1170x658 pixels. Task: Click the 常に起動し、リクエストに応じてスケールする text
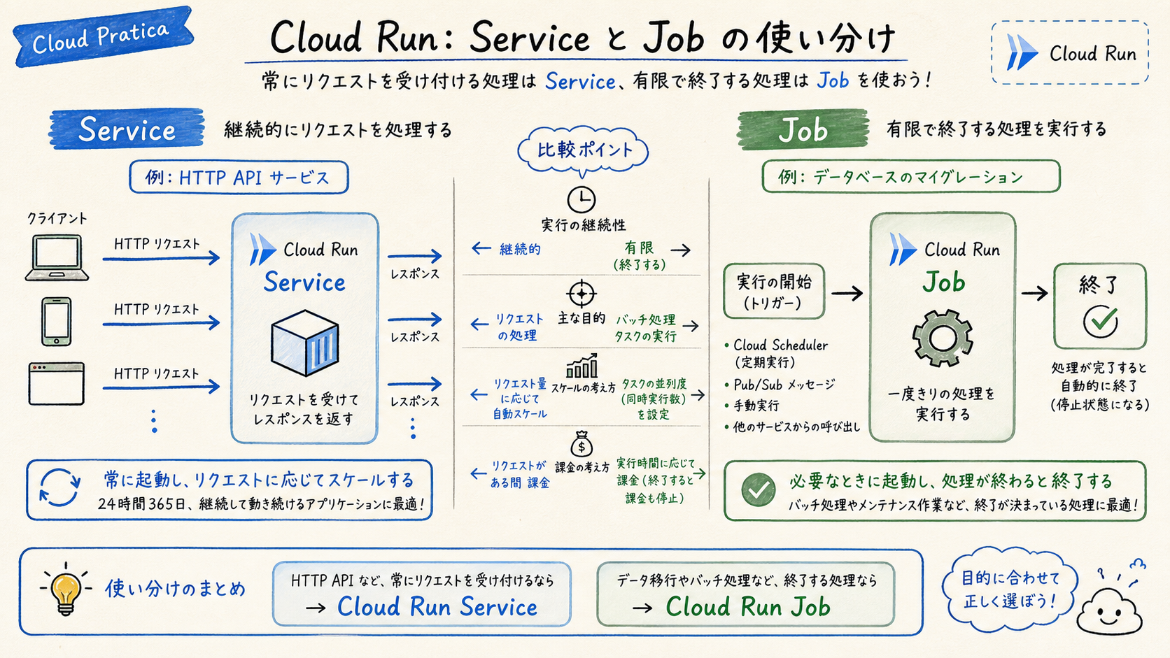click(x=259, y=480)
